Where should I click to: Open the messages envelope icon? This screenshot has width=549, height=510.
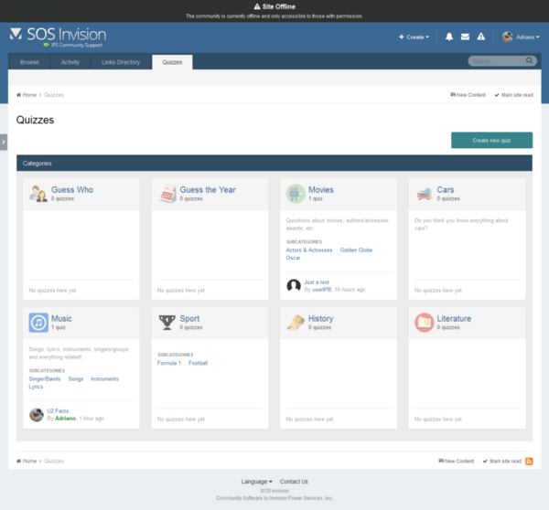click(x=465, y=37)
